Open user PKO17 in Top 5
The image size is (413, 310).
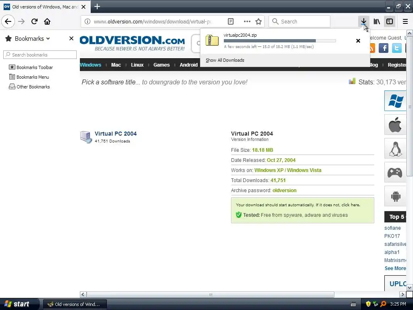tap(392, 236)
